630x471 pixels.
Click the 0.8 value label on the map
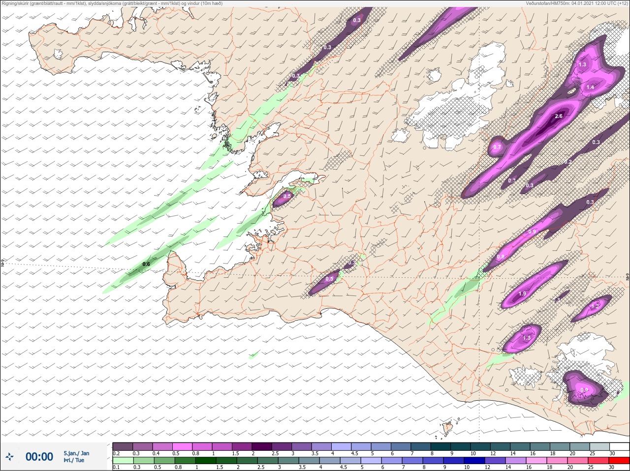point(501,257)
